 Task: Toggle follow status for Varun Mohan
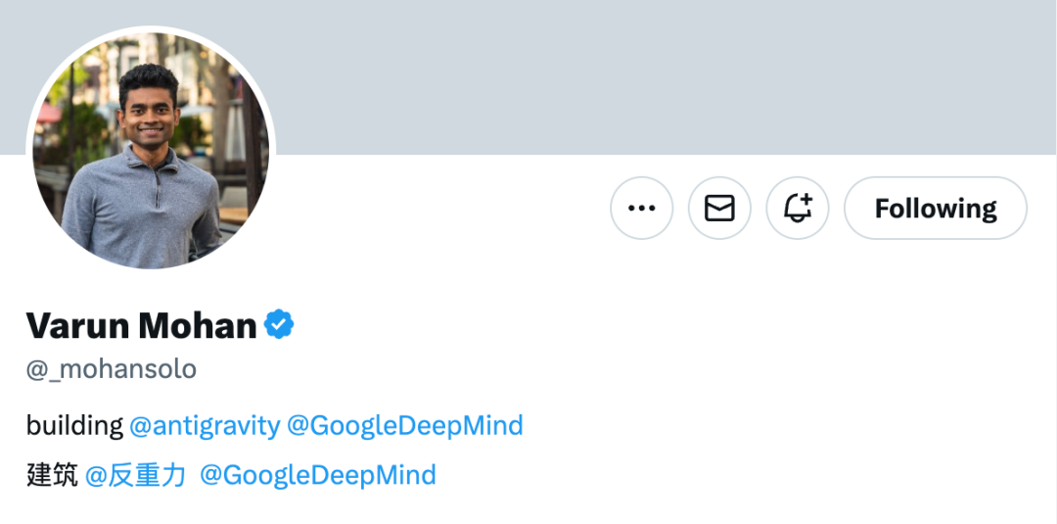(935, 208)
